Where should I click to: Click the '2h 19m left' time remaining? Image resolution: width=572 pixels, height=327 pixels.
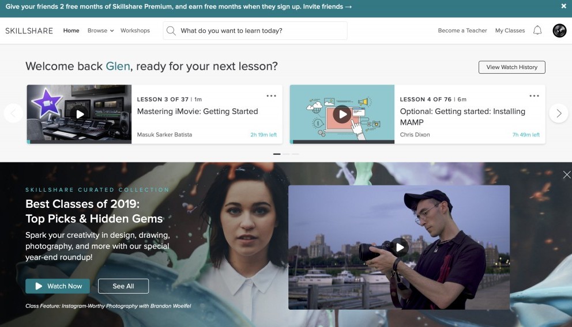(264, 135)
